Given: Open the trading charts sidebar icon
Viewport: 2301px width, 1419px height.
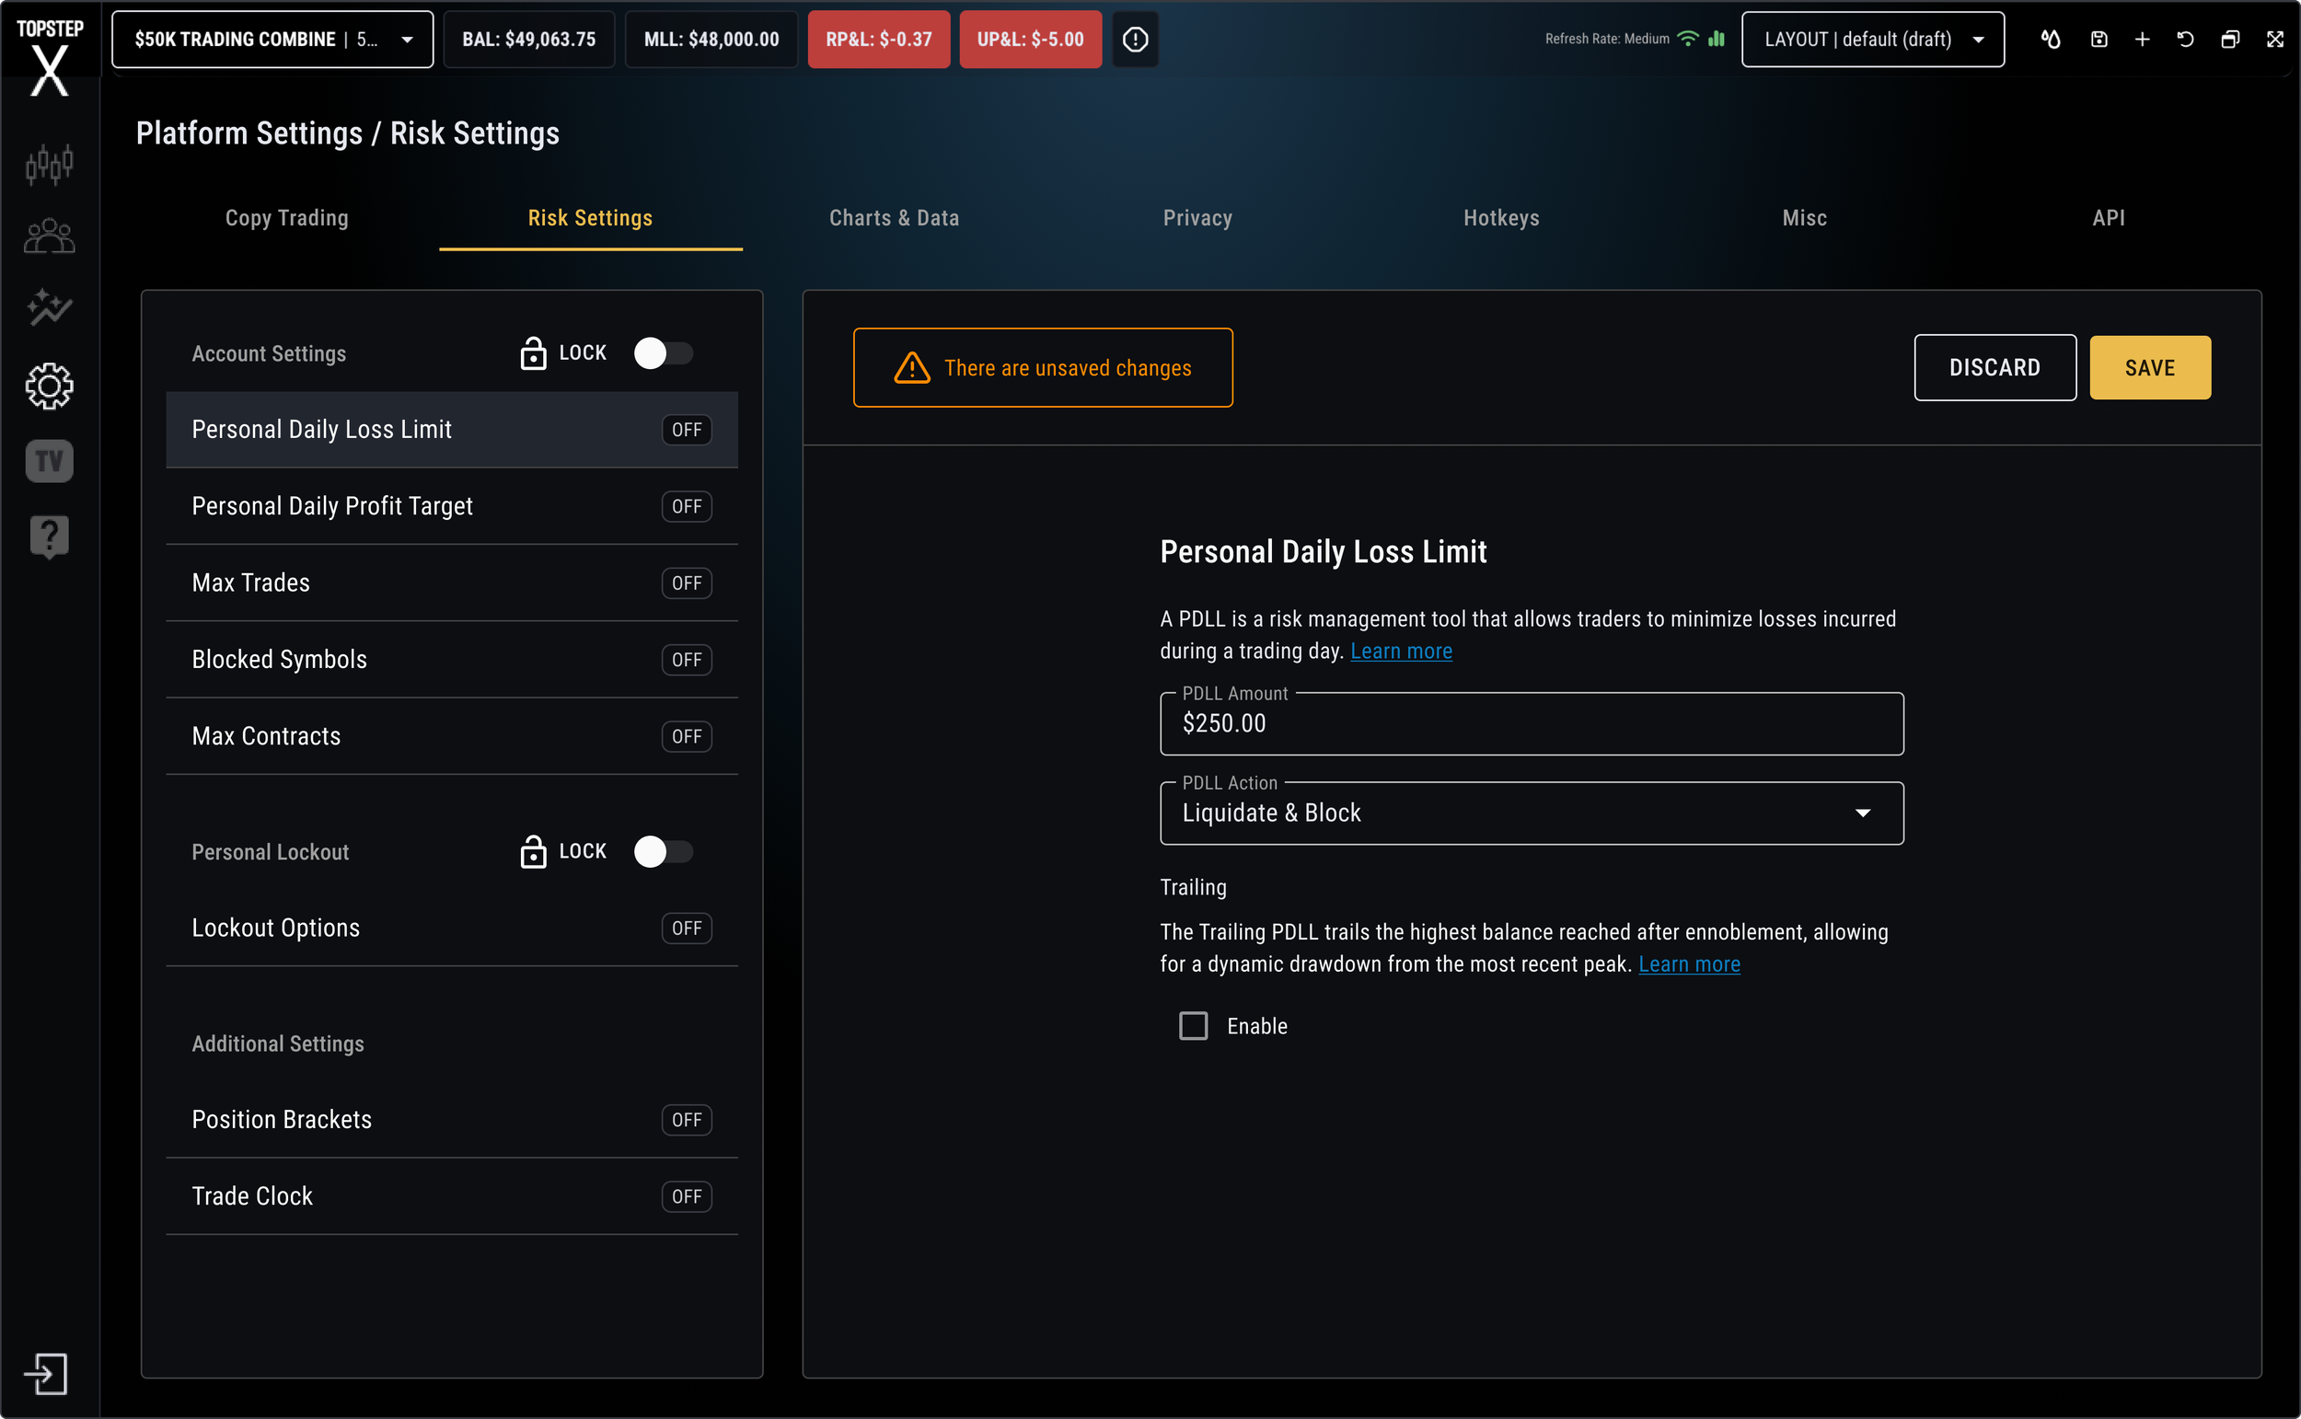Looking at the screenshot, I should pyautogui.click(x=50, y=164).
